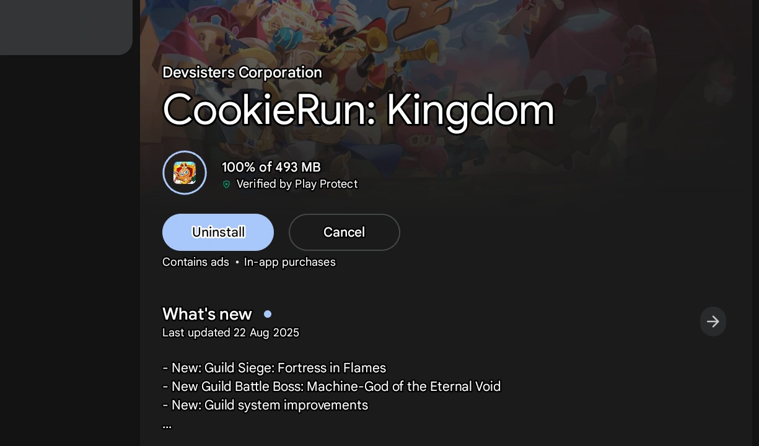The width and height of the screenshot is (759, 446).
Task: Click the blue dot beside What's new
Action: click(x=268, y=314)
